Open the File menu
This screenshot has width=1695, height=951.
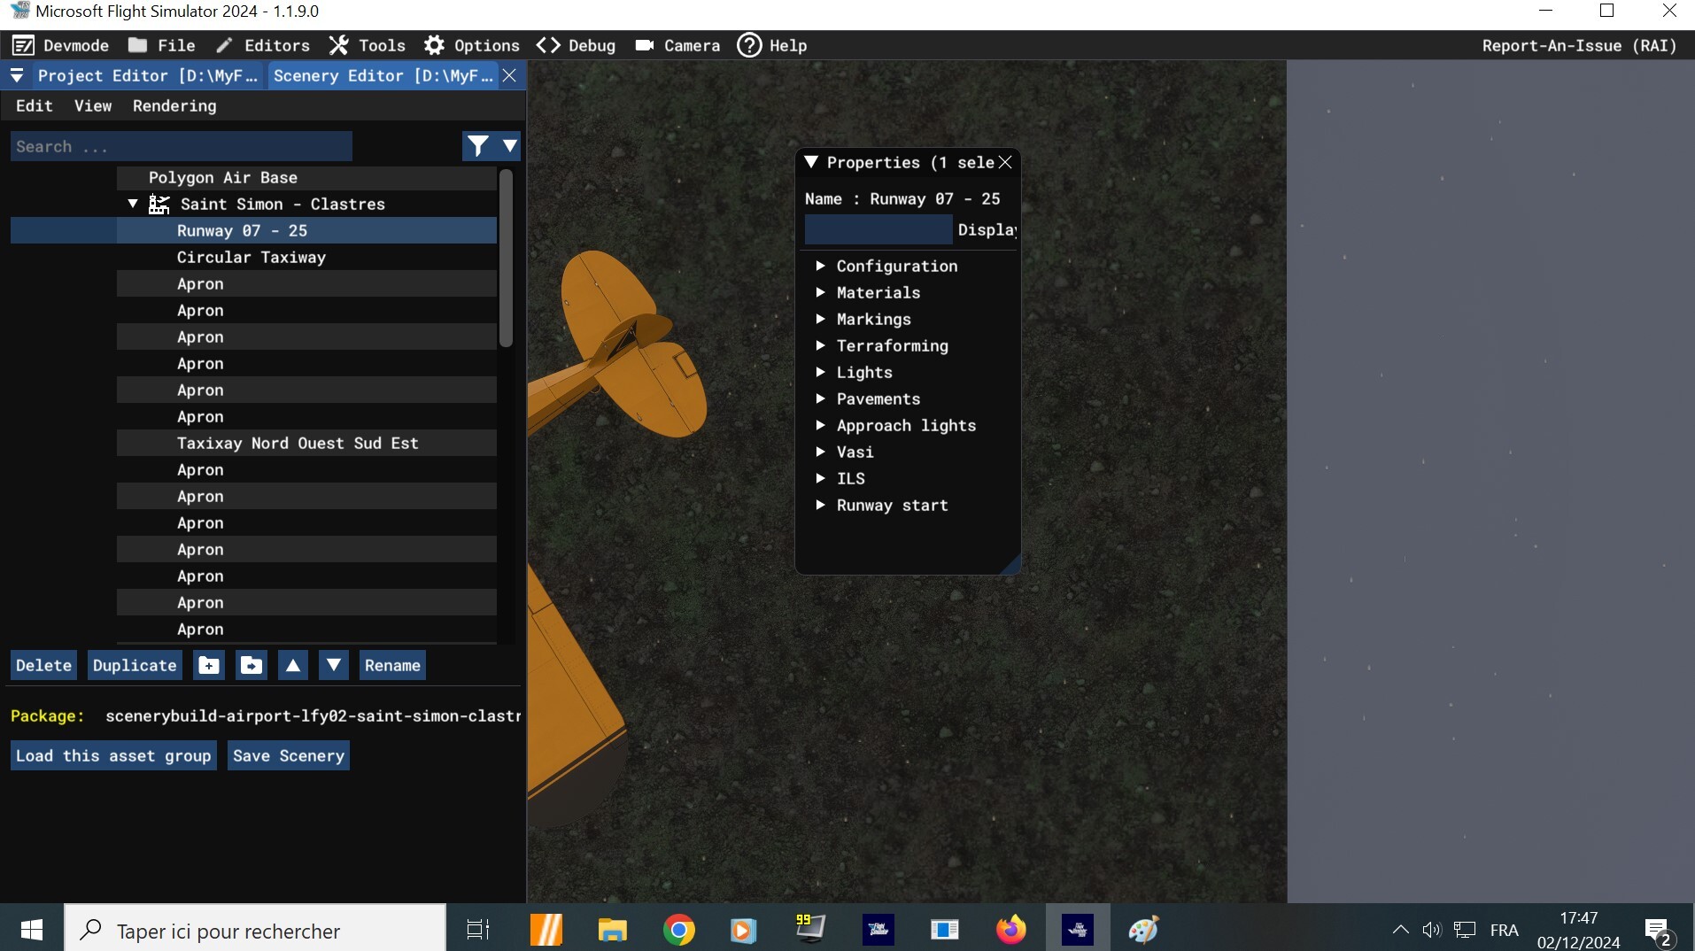(162, 46)
